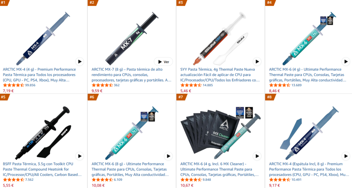Play video for MX-6 with MX Cleaner
Image resolution: width=352 pixels, height=188 pixels.
(257, 156)
